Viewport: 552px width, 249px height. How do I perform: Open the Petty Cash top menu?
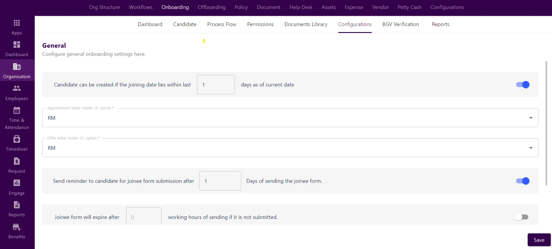[x=409, y=7]
